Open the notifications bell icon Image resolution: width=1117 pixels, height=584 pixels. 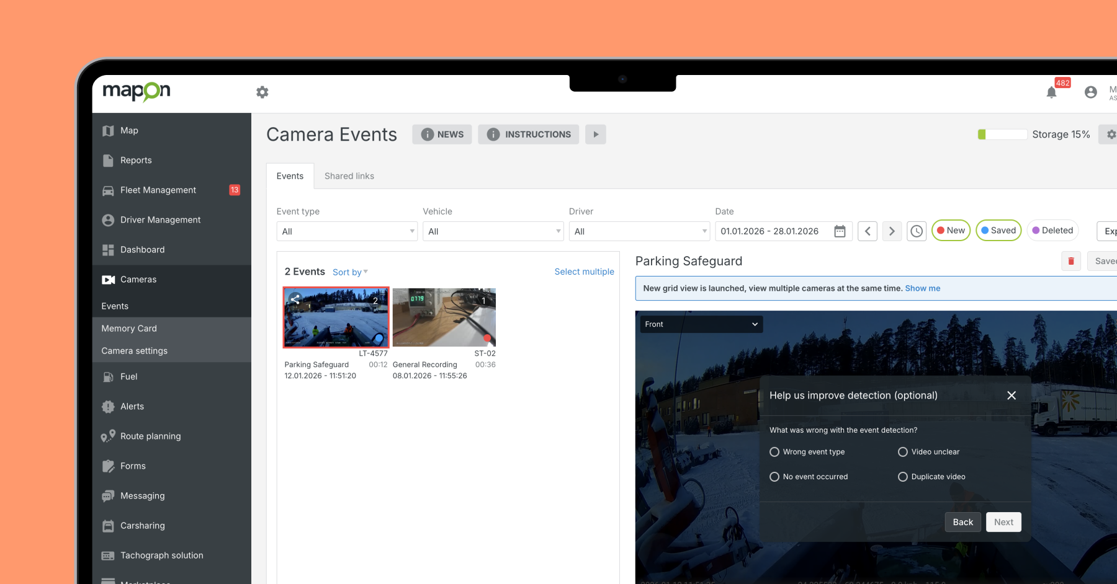[1051, 92]
